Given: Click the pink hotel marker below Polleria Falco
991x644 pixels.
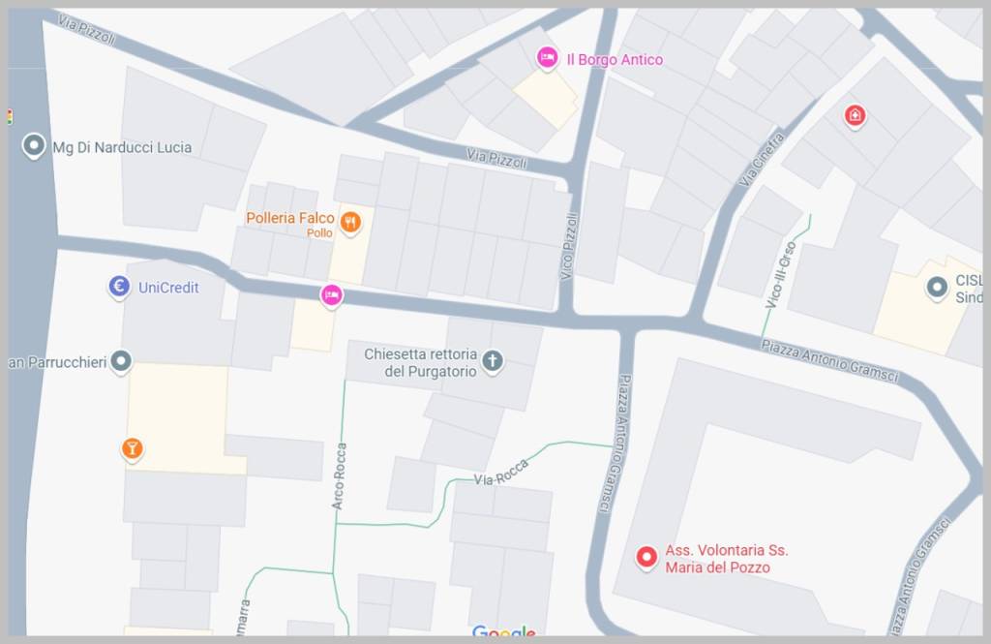Looking at the screenshot, I should pos(332,295).
